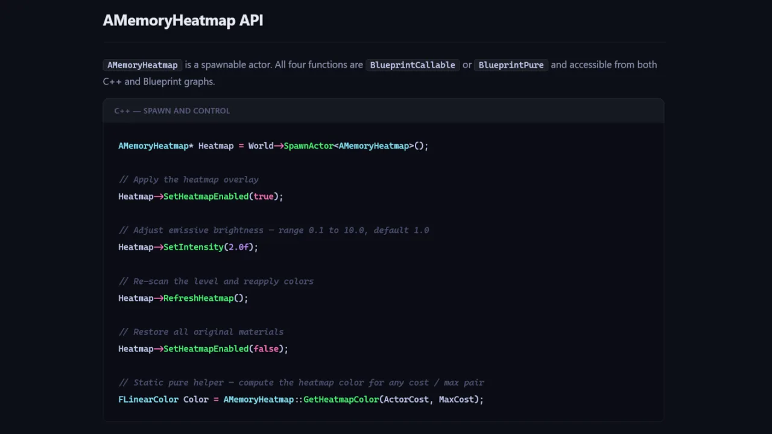Click the BlueprintCallable inline code tag
The image size is (772, 434).
(413, 65)
